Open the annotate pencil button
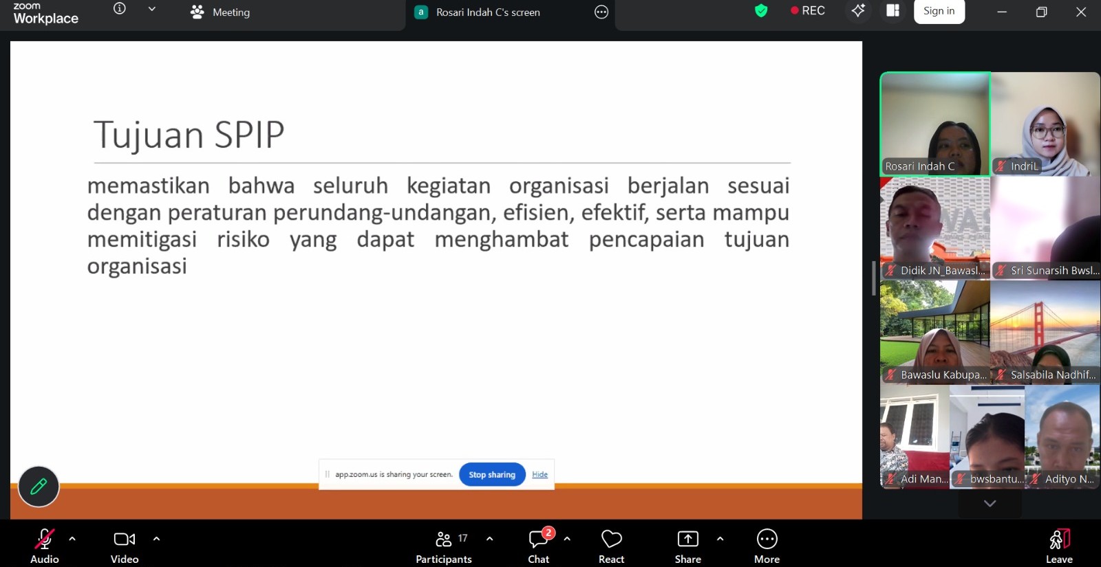This screenshot has width=1101, height=567. click(x=39, y=487)
